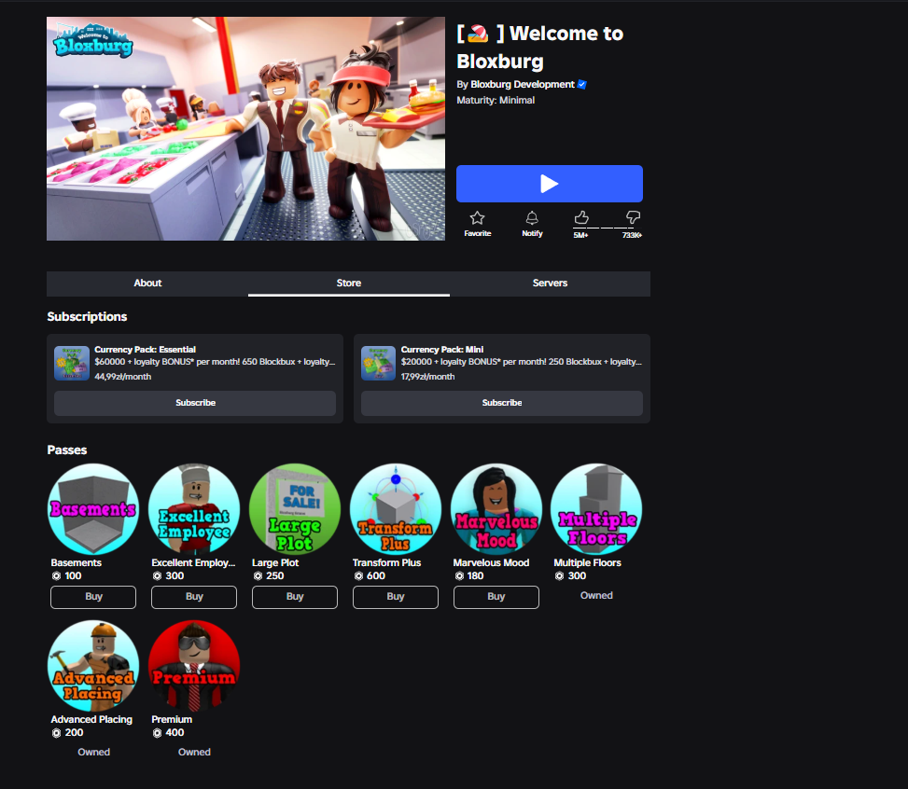Click the 44,99zł/month price text

tap(123, 377)
